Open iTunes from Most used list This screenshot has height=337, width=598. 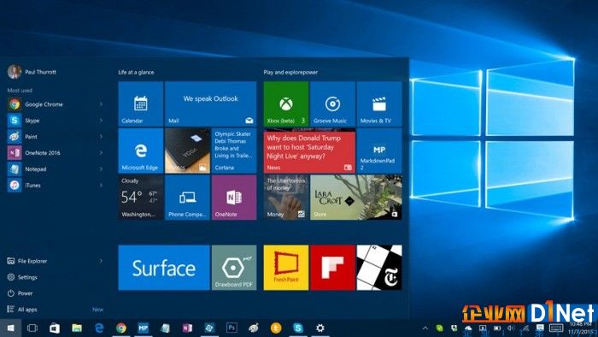(56, 185)
